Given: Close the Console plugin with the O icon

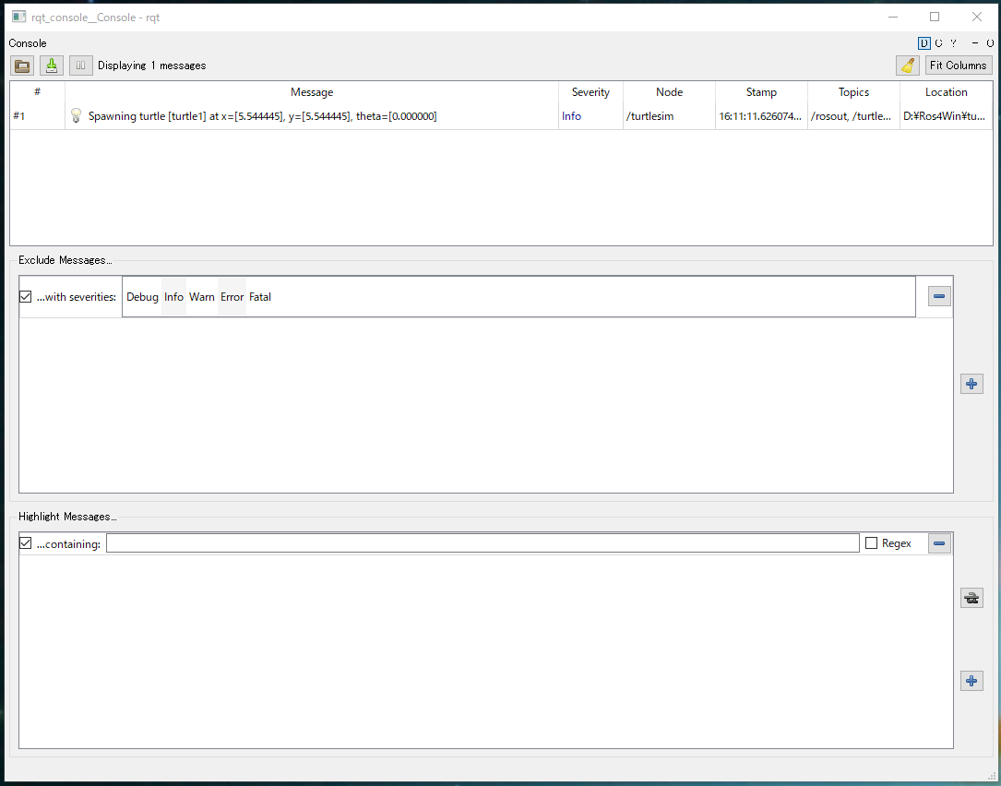Looking at the screenshot, I should [990, 43].
